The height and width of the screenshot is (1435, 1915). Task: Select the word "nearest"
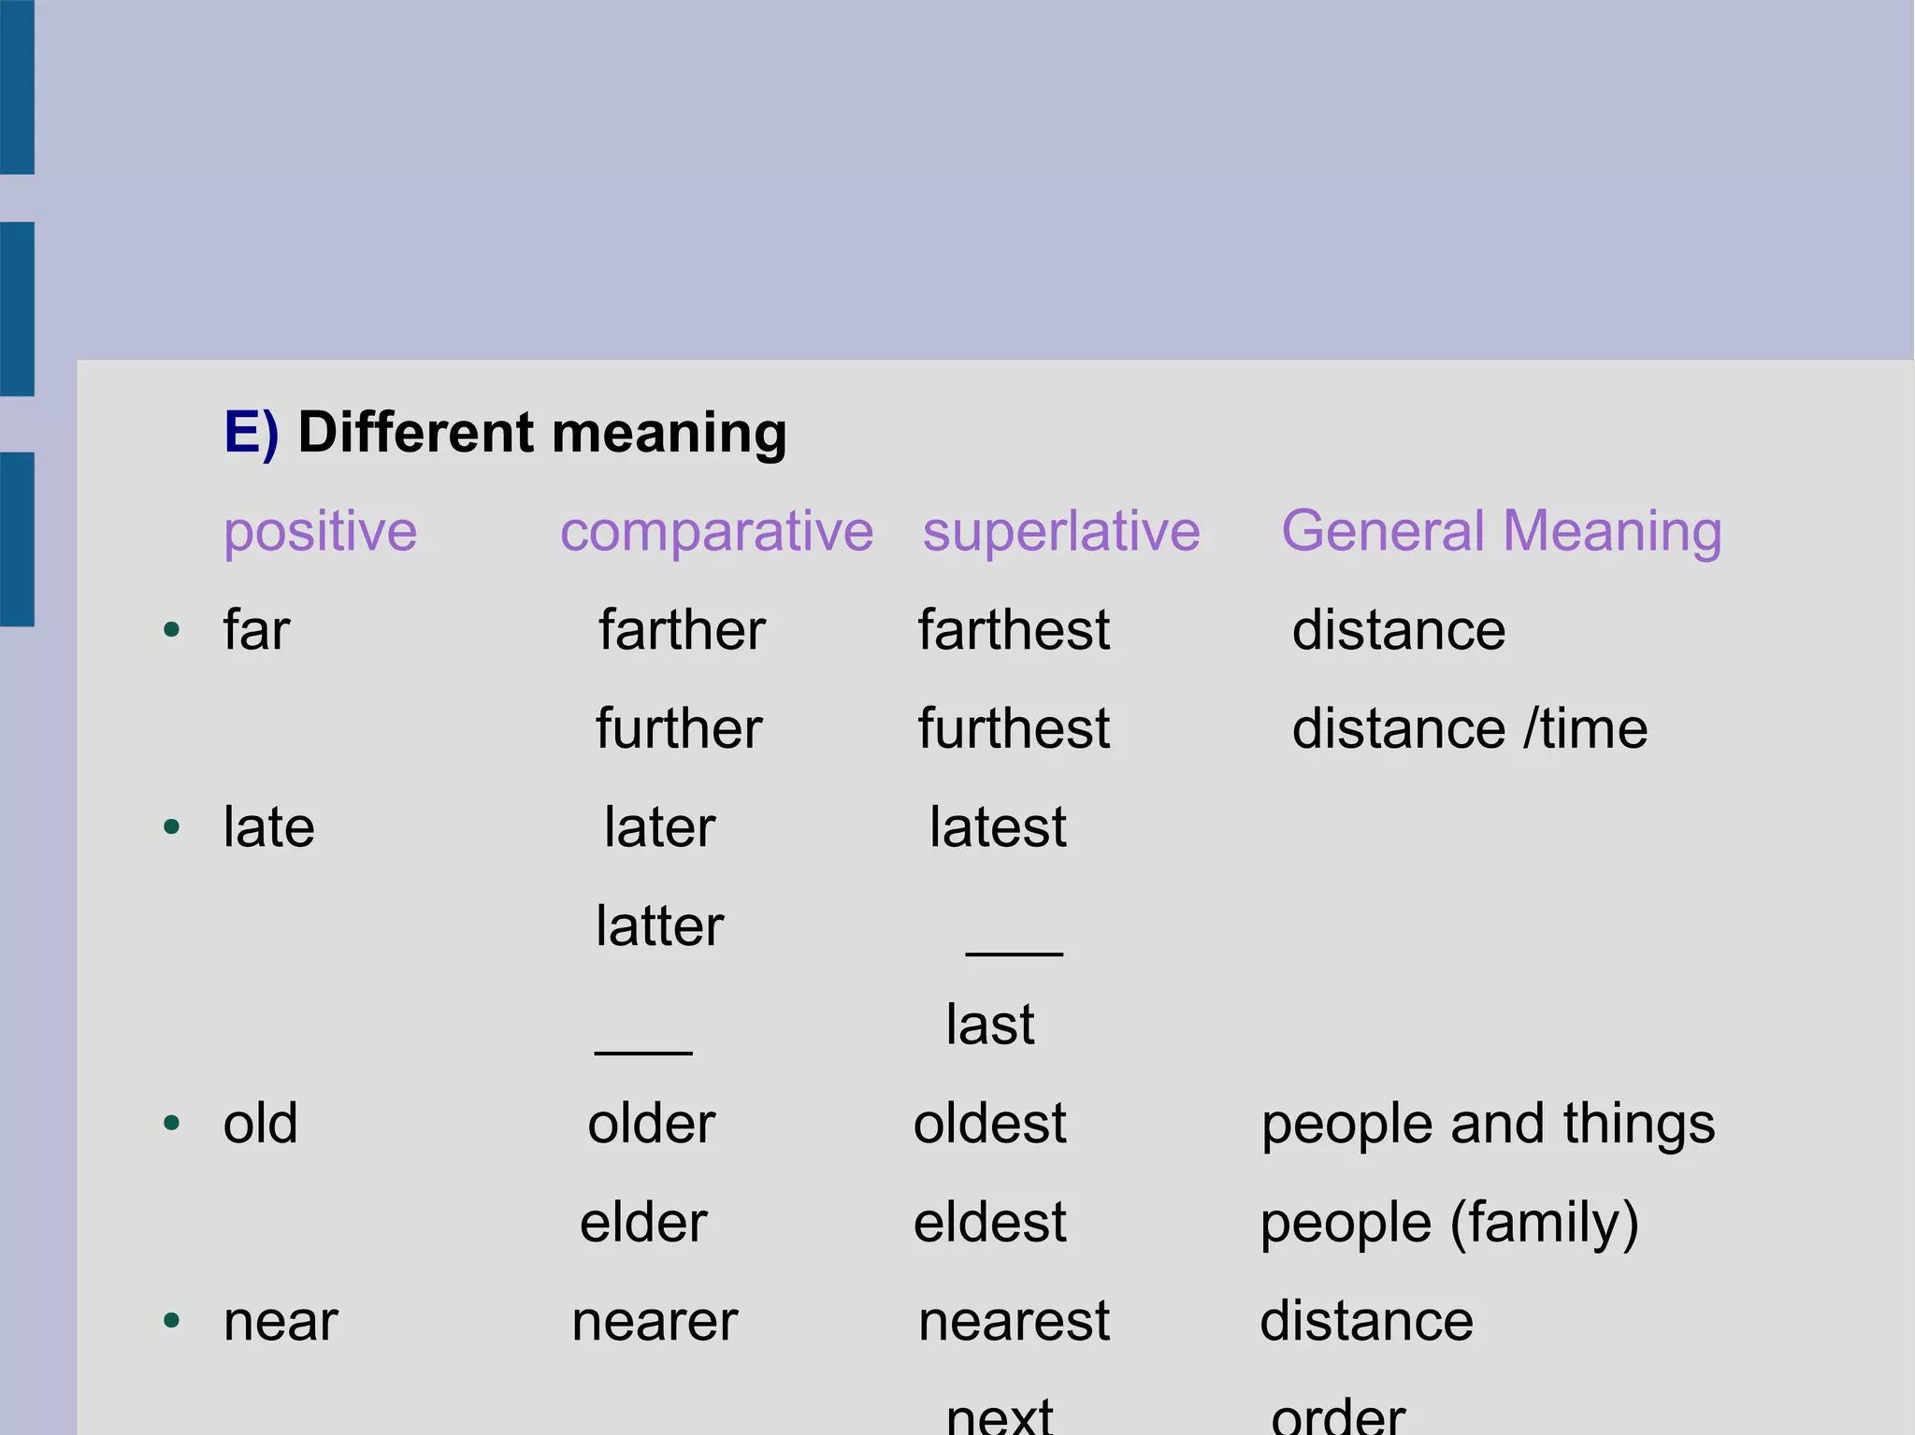(1014, 1322)
